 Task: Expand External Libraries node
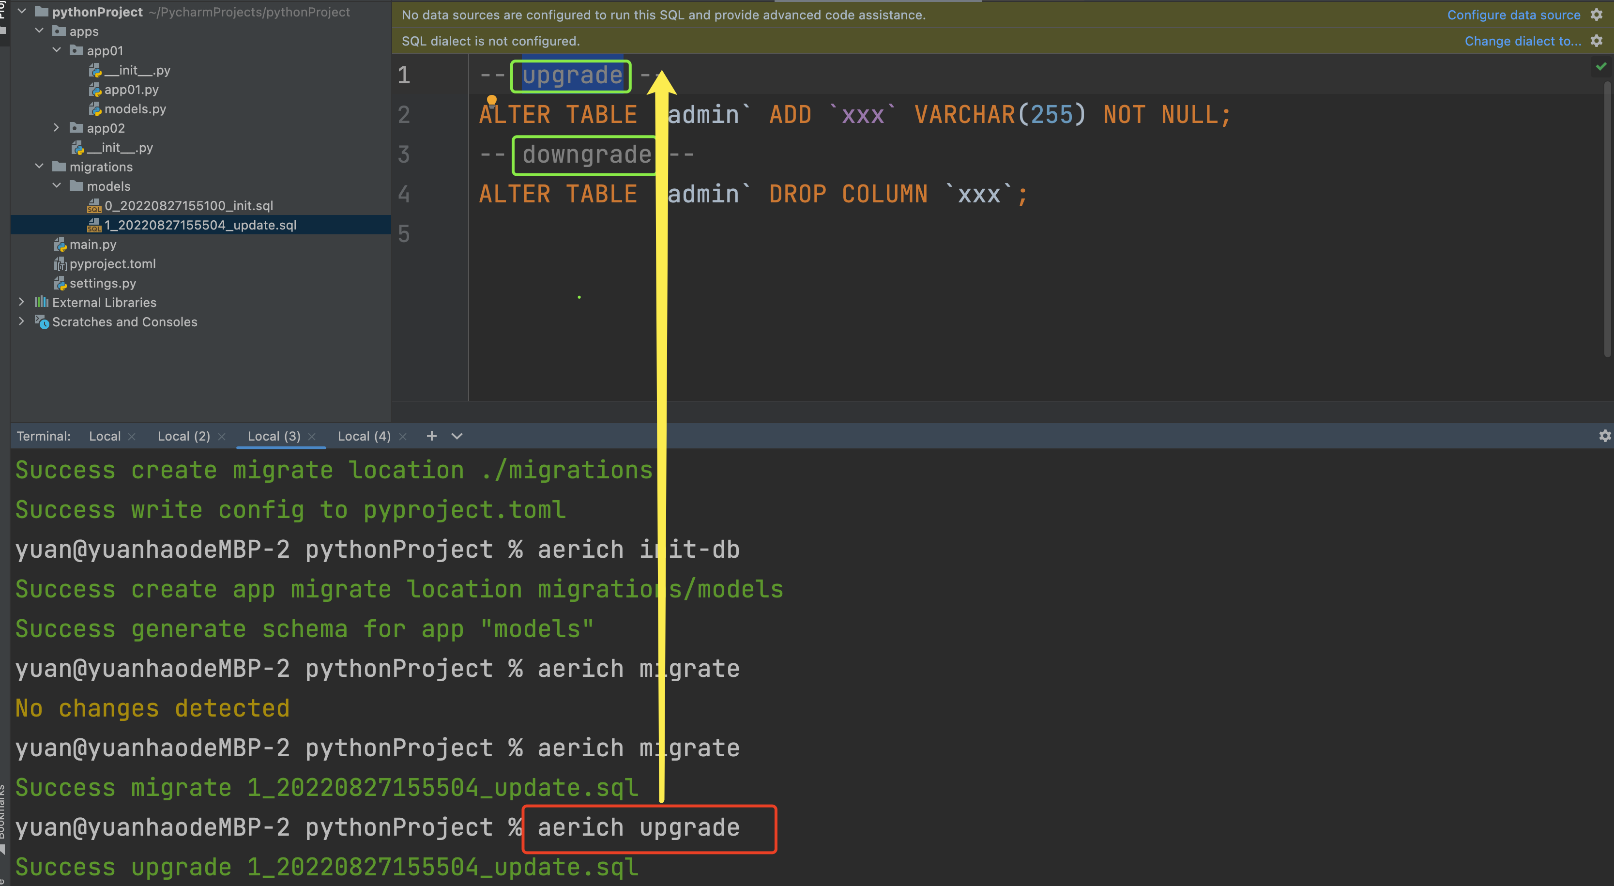(21, 302)
